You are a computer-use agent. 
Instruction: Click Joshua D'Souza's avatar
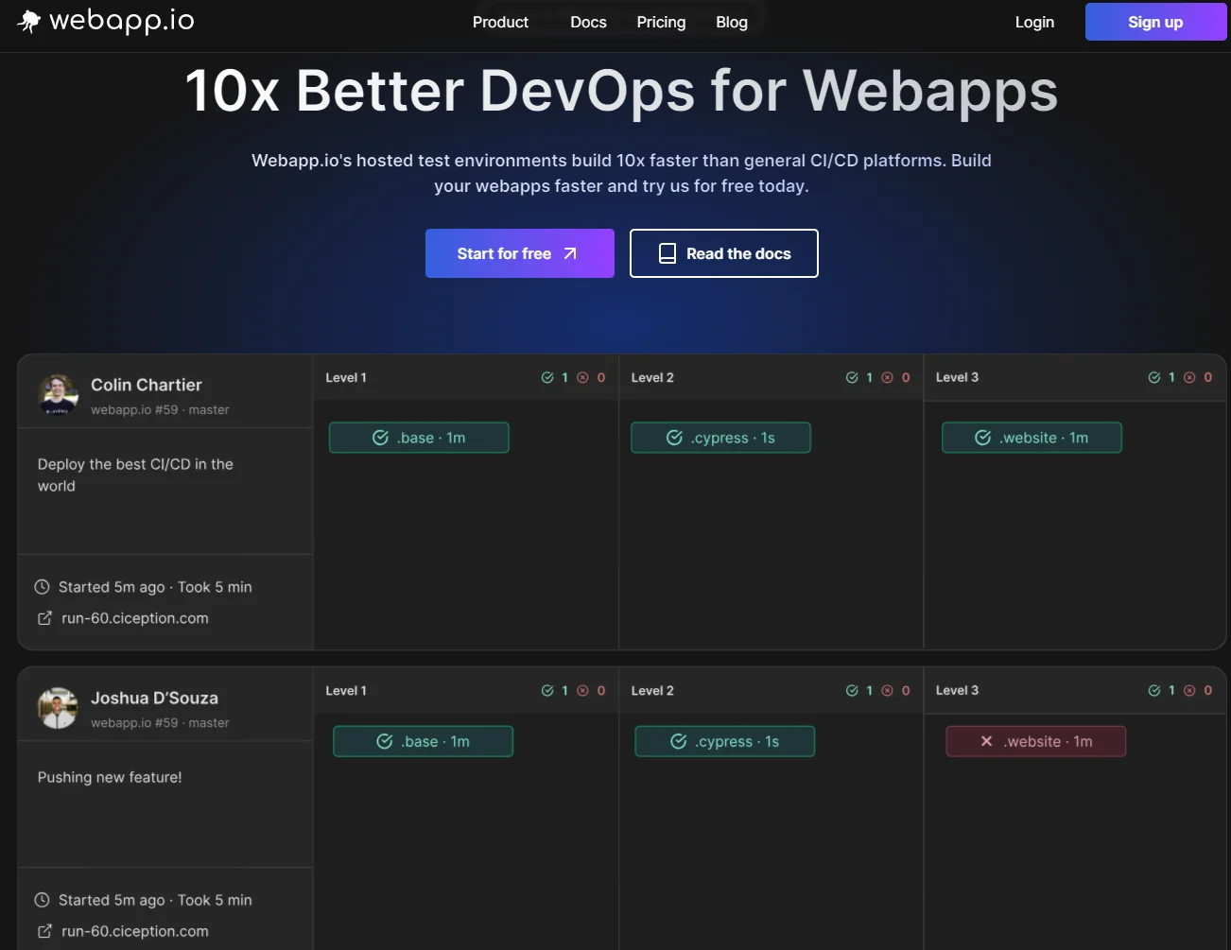click(58, 708)
